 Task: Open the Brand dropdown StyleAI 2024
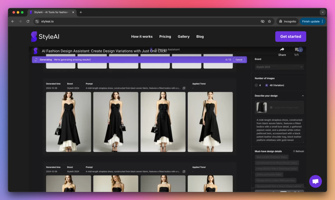279,67
